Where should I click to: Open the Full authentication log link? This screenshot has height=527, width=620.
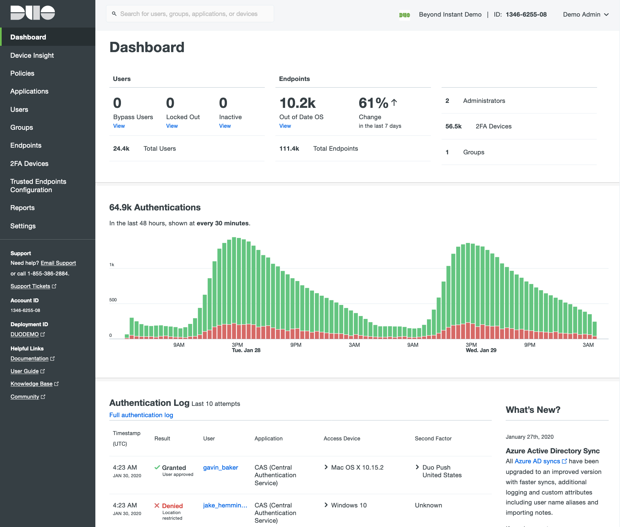click(x=141, y=415)
